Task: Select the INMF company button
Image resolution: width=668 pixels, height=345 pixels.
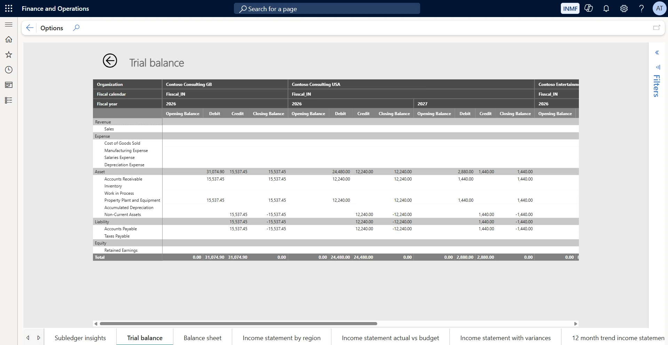Action: click(x=570, y=8)
